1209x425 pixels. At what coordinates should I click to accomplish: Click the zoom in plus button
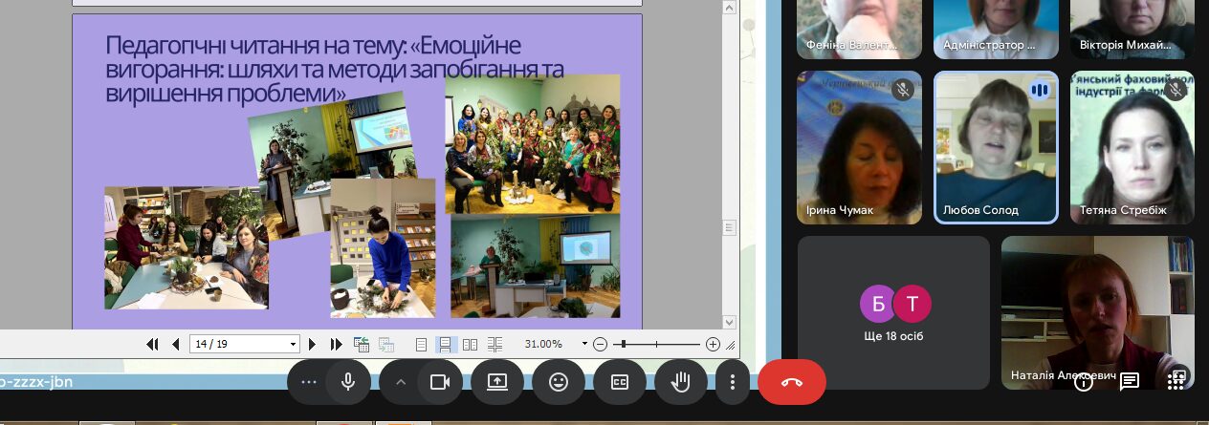click(713, 344)
